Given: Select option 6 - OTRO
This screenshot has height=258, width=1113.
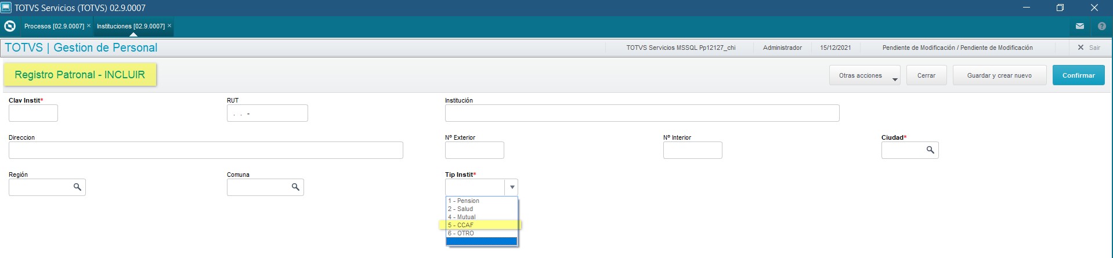Looking at the screenshot, I should coord(482,233).
